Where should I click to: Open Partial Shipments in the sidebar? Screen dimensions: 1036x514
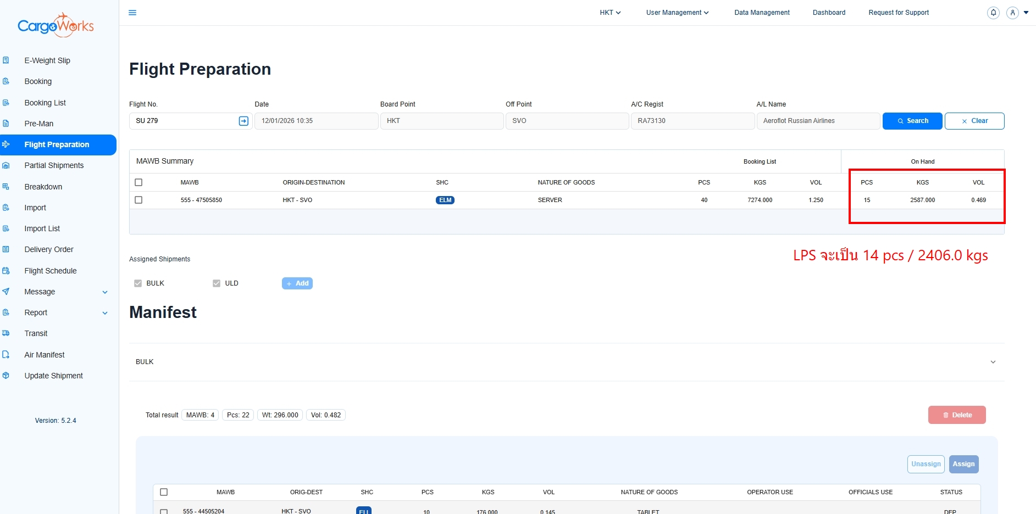point(54,165)
